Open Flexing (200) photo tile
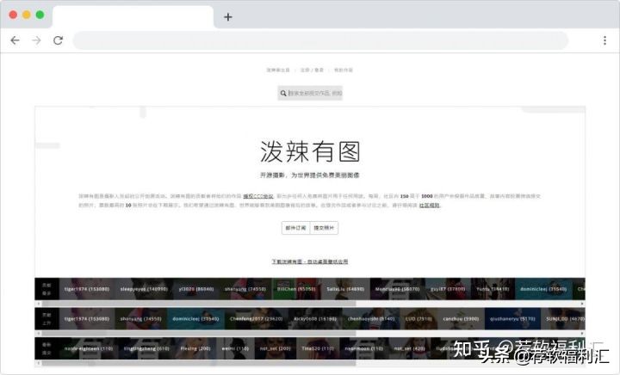Image resolution: width=620 pixels, height=375 pixels. [195, 348]
